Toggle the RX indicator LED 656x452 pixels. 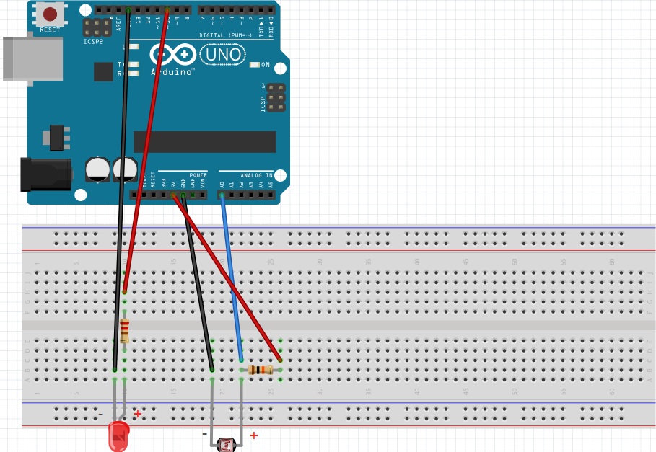(135, 74)
